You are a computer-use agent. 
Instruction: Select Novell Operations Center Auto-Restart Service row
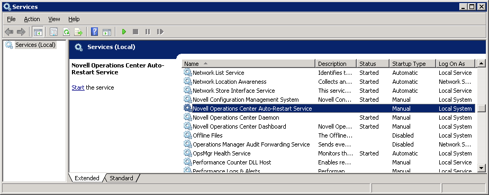(329, 109)
